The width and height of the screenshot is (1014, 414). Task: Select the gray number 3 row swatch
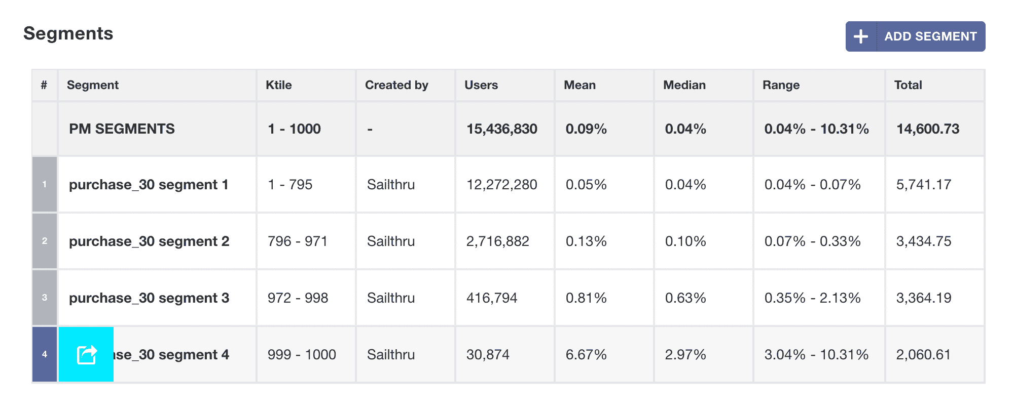click(x=45, y=298)
